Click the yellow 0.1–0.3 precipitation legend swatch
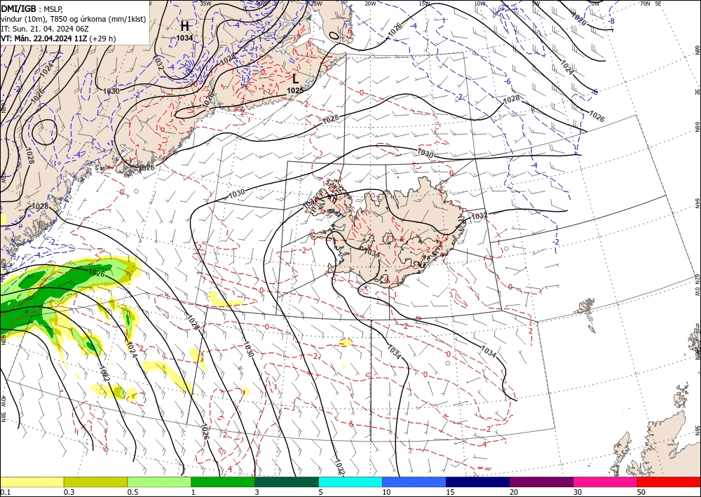Screen dimensions: 701x497 click(32, 482)
